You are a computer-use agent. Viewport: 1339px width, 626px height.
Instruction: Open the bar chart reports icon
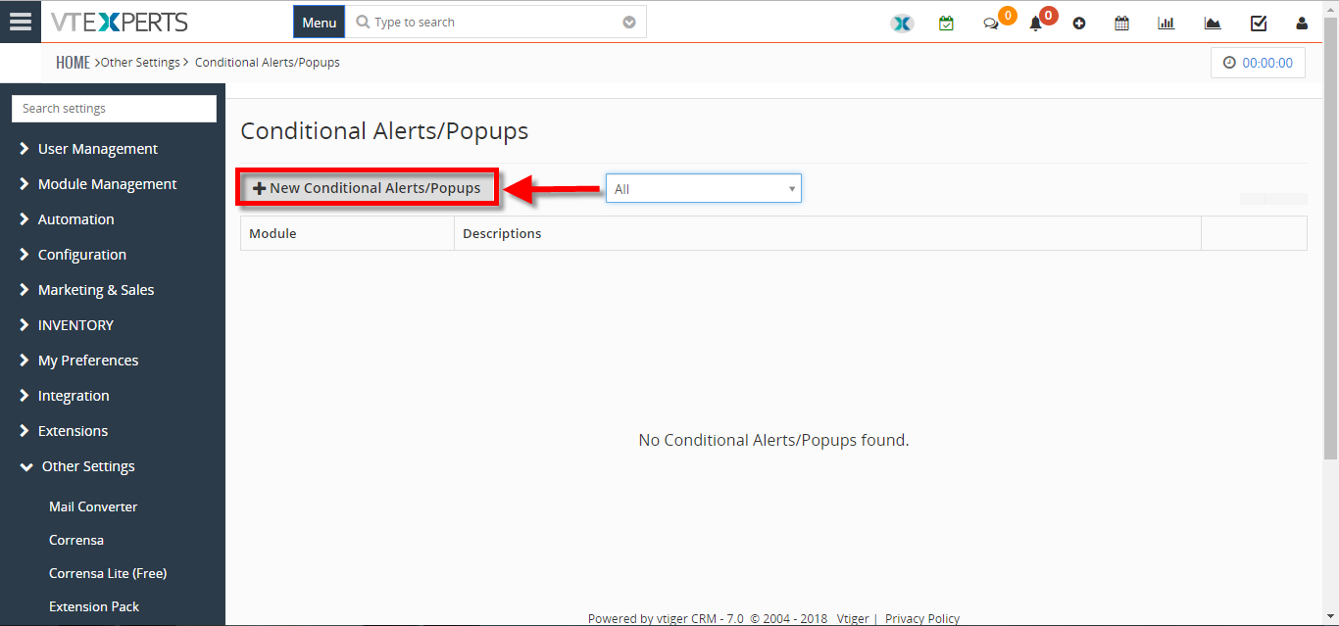coord(1166,24)
